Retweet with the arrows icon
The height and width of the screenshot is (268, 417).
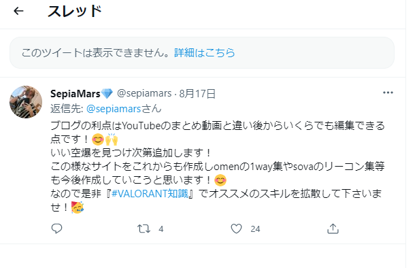(144, 229)
